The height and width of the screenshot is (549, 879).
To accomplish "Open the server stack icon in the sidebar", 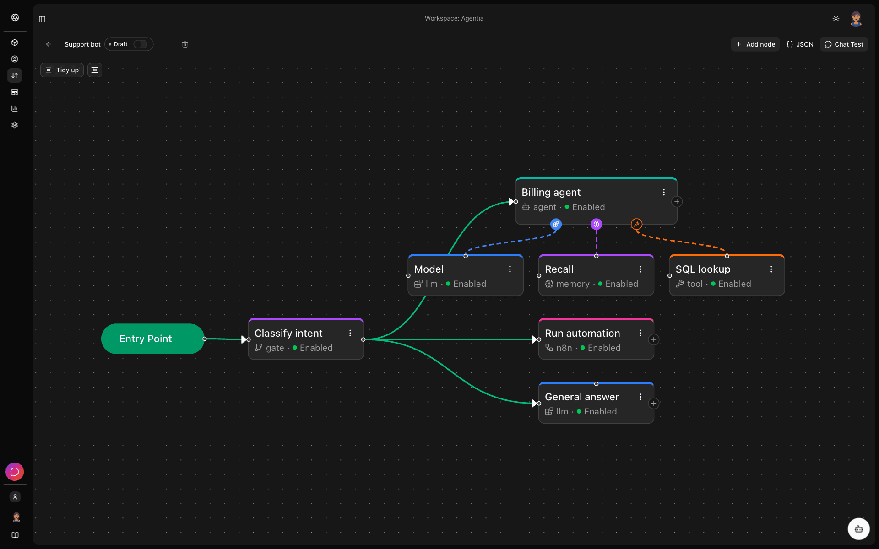I will [x=15, y=92].
